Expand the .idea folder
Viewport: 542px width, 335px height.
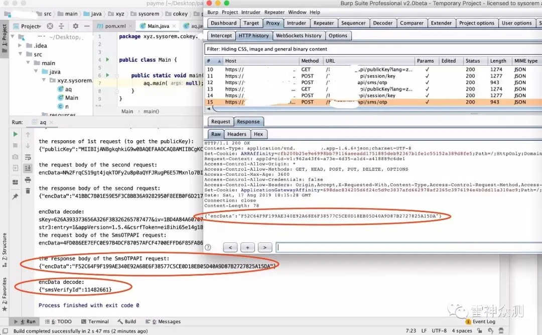pos(20,45)
